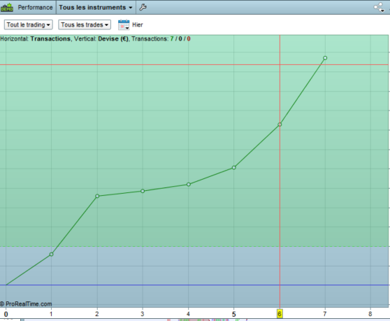Open the Tout le trading dropdown
This screenshot has width=390, height=321.
(29, 24)
